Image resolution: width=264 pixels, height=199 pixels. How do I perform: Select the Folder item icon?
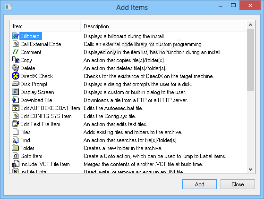pyautogui.click(x=16, y=148)
